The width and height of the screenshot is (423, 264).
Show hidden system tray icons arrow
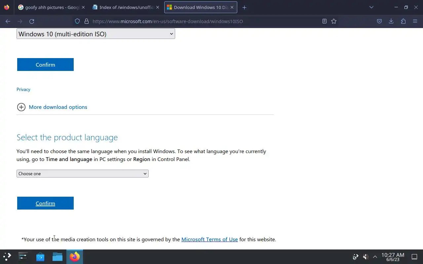[x=375, y=257]
